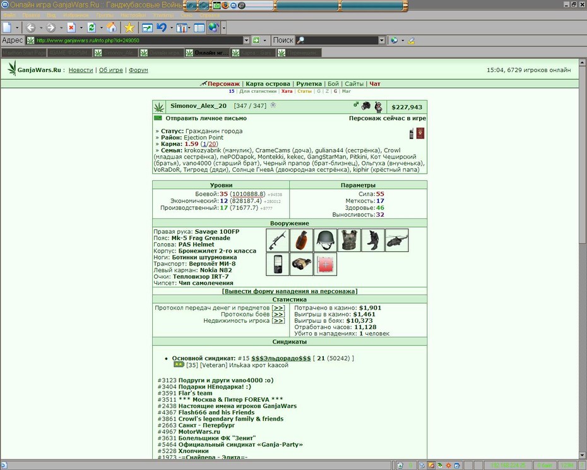The height and width of the screenshot is (470, 587).
Task: Click the page layout list toolbar icon
Action: [x=199, y=28]
